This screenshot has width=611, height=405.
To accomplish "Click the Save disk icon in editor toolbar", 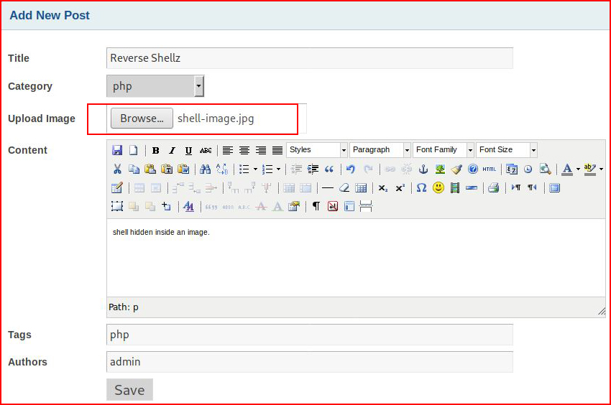I will (x=117, y=150).
